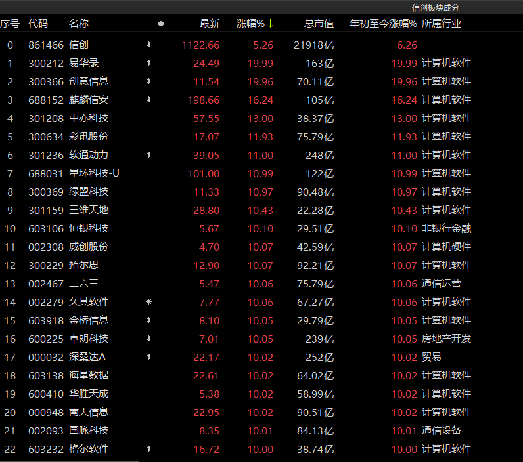This screenshot has height=462, width=523.
Task: Click the marker icon in 信创 index row
Action: 148,45
